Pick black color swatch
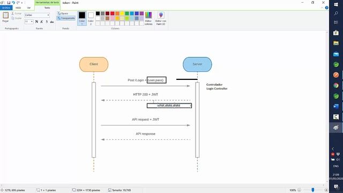 point(98,13)
